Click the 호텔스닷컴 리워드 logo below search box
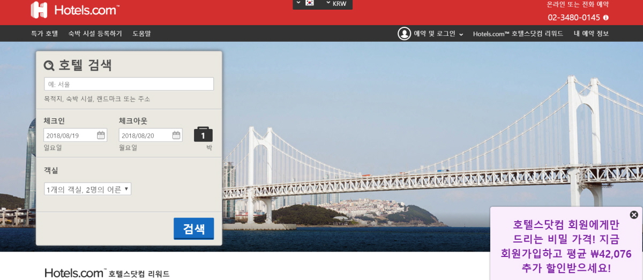 pyautogui.click(x=107, y=273)
